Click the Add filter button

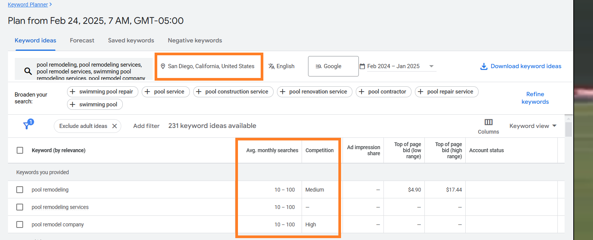click(x=146, y=126)
